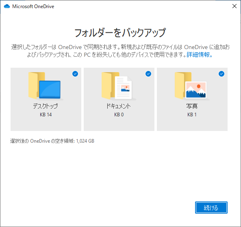Screen dimensions: 241x227
Task: Click the Microsoft OneDrive title text
Action: (33, 6)
